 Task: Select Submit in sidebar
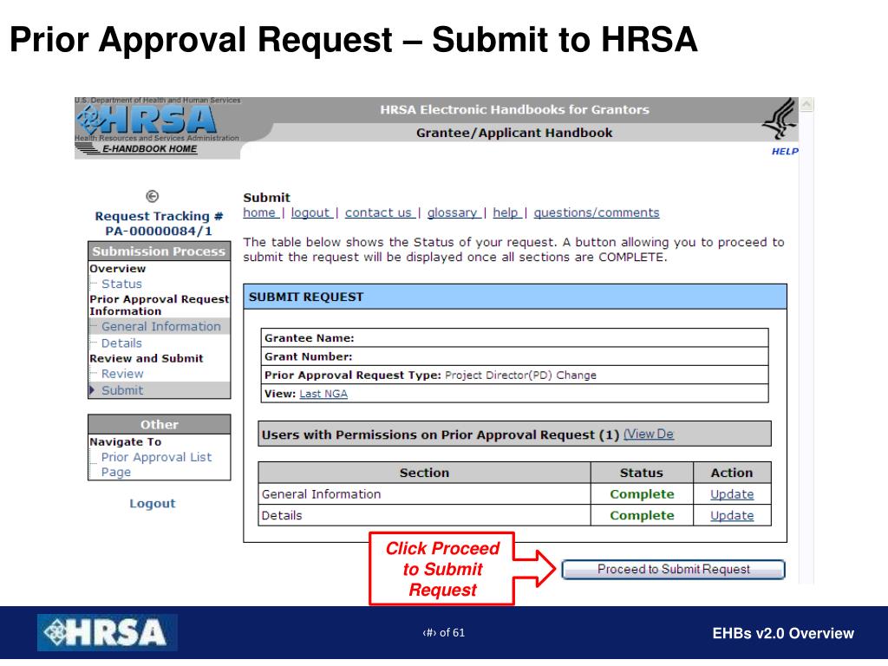point(122,390)
